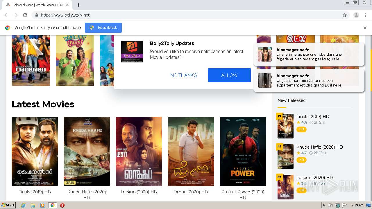
Task: Open Chrome's three-dot menu
Action: tap(366, 15)
